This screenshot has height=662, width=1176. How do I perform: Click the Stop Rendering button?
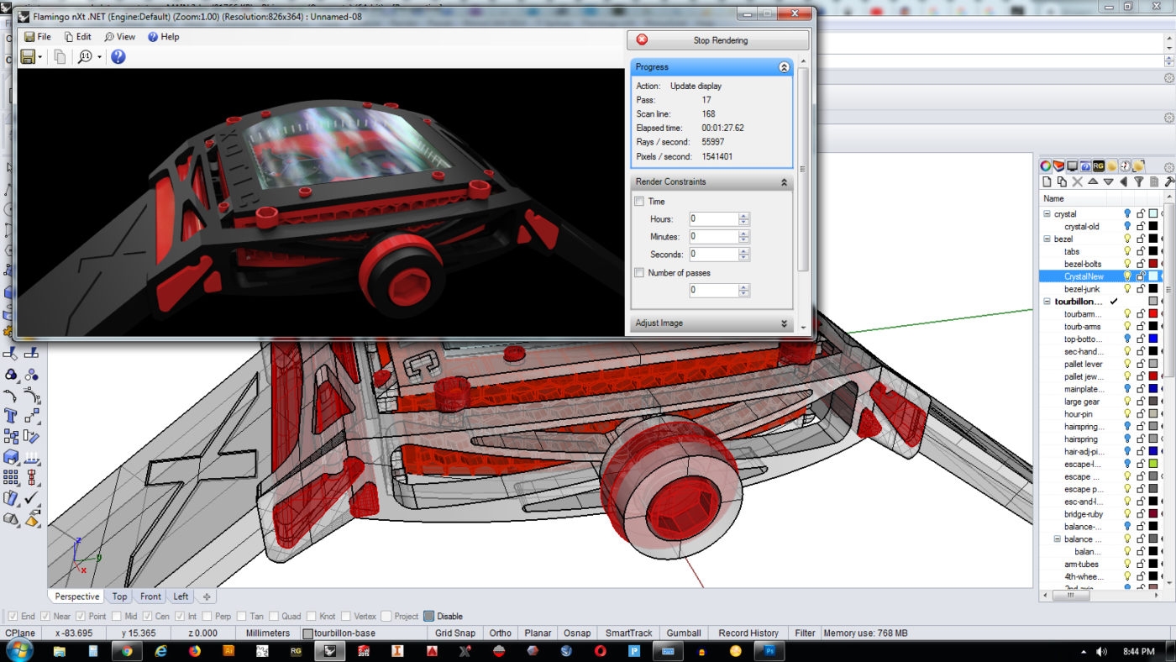pos(718,40)
